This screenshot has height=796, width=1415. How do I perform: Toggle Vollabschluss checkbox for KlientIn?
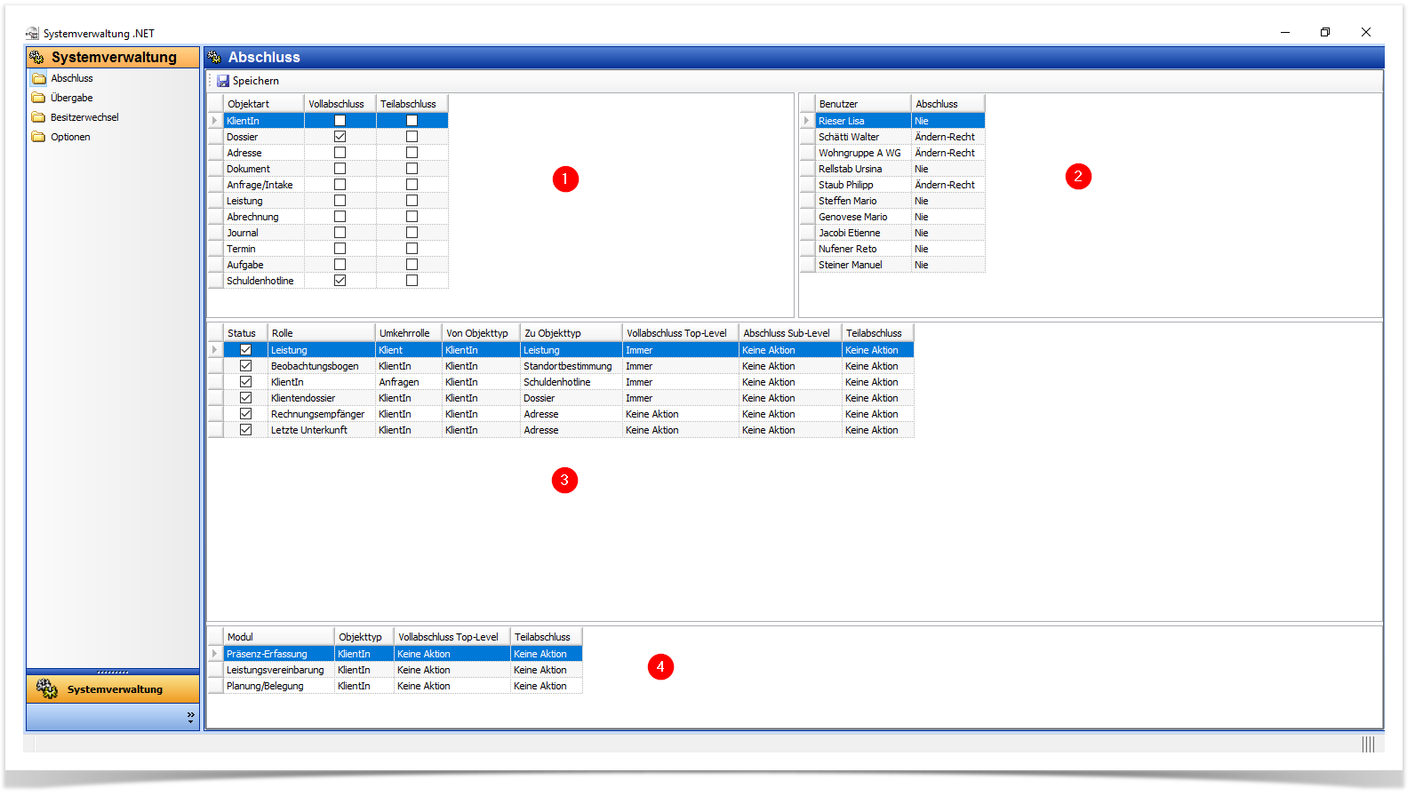[x=340, y=121]
